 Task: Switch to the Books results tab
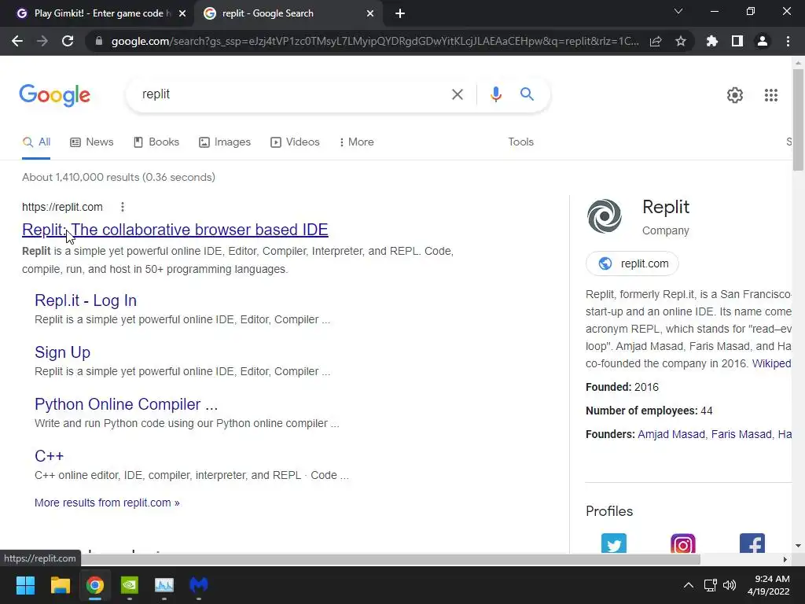(156, 142)
